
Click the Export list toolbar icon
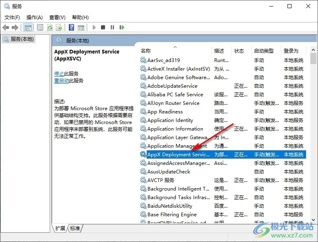(59, 27)
